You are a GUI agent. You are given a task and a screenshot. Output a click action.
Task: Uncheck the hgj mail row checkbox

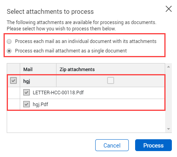click(13, 80)
